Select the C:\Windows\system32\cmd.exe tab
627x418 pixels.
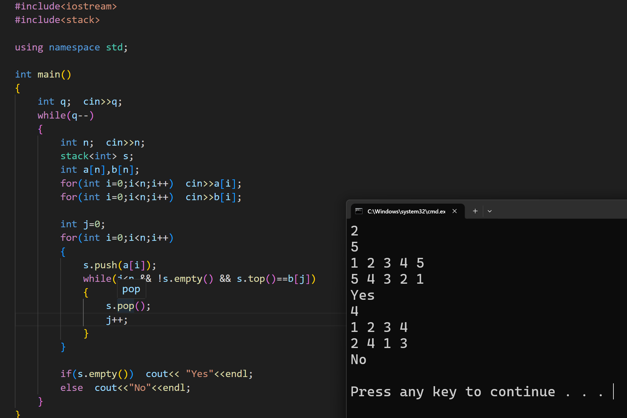406,211
